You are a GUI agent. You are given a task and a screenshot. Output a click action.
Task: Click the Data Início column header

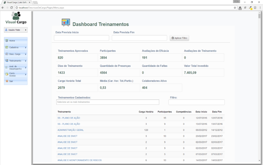(x=201, y=112)
